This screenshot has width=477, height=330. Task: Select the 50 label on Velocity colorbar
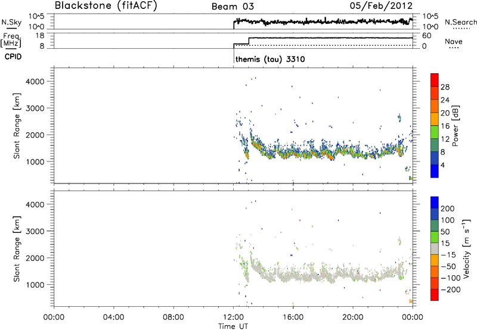pyautogui.click(x=445, y=232)
